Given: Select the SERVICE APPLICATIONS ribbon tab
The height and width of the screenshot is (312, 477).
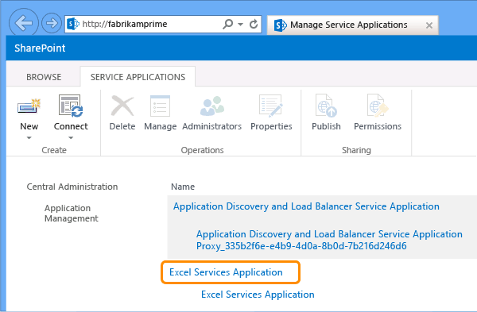Looking at the screenshot, I should pos(138,77).
